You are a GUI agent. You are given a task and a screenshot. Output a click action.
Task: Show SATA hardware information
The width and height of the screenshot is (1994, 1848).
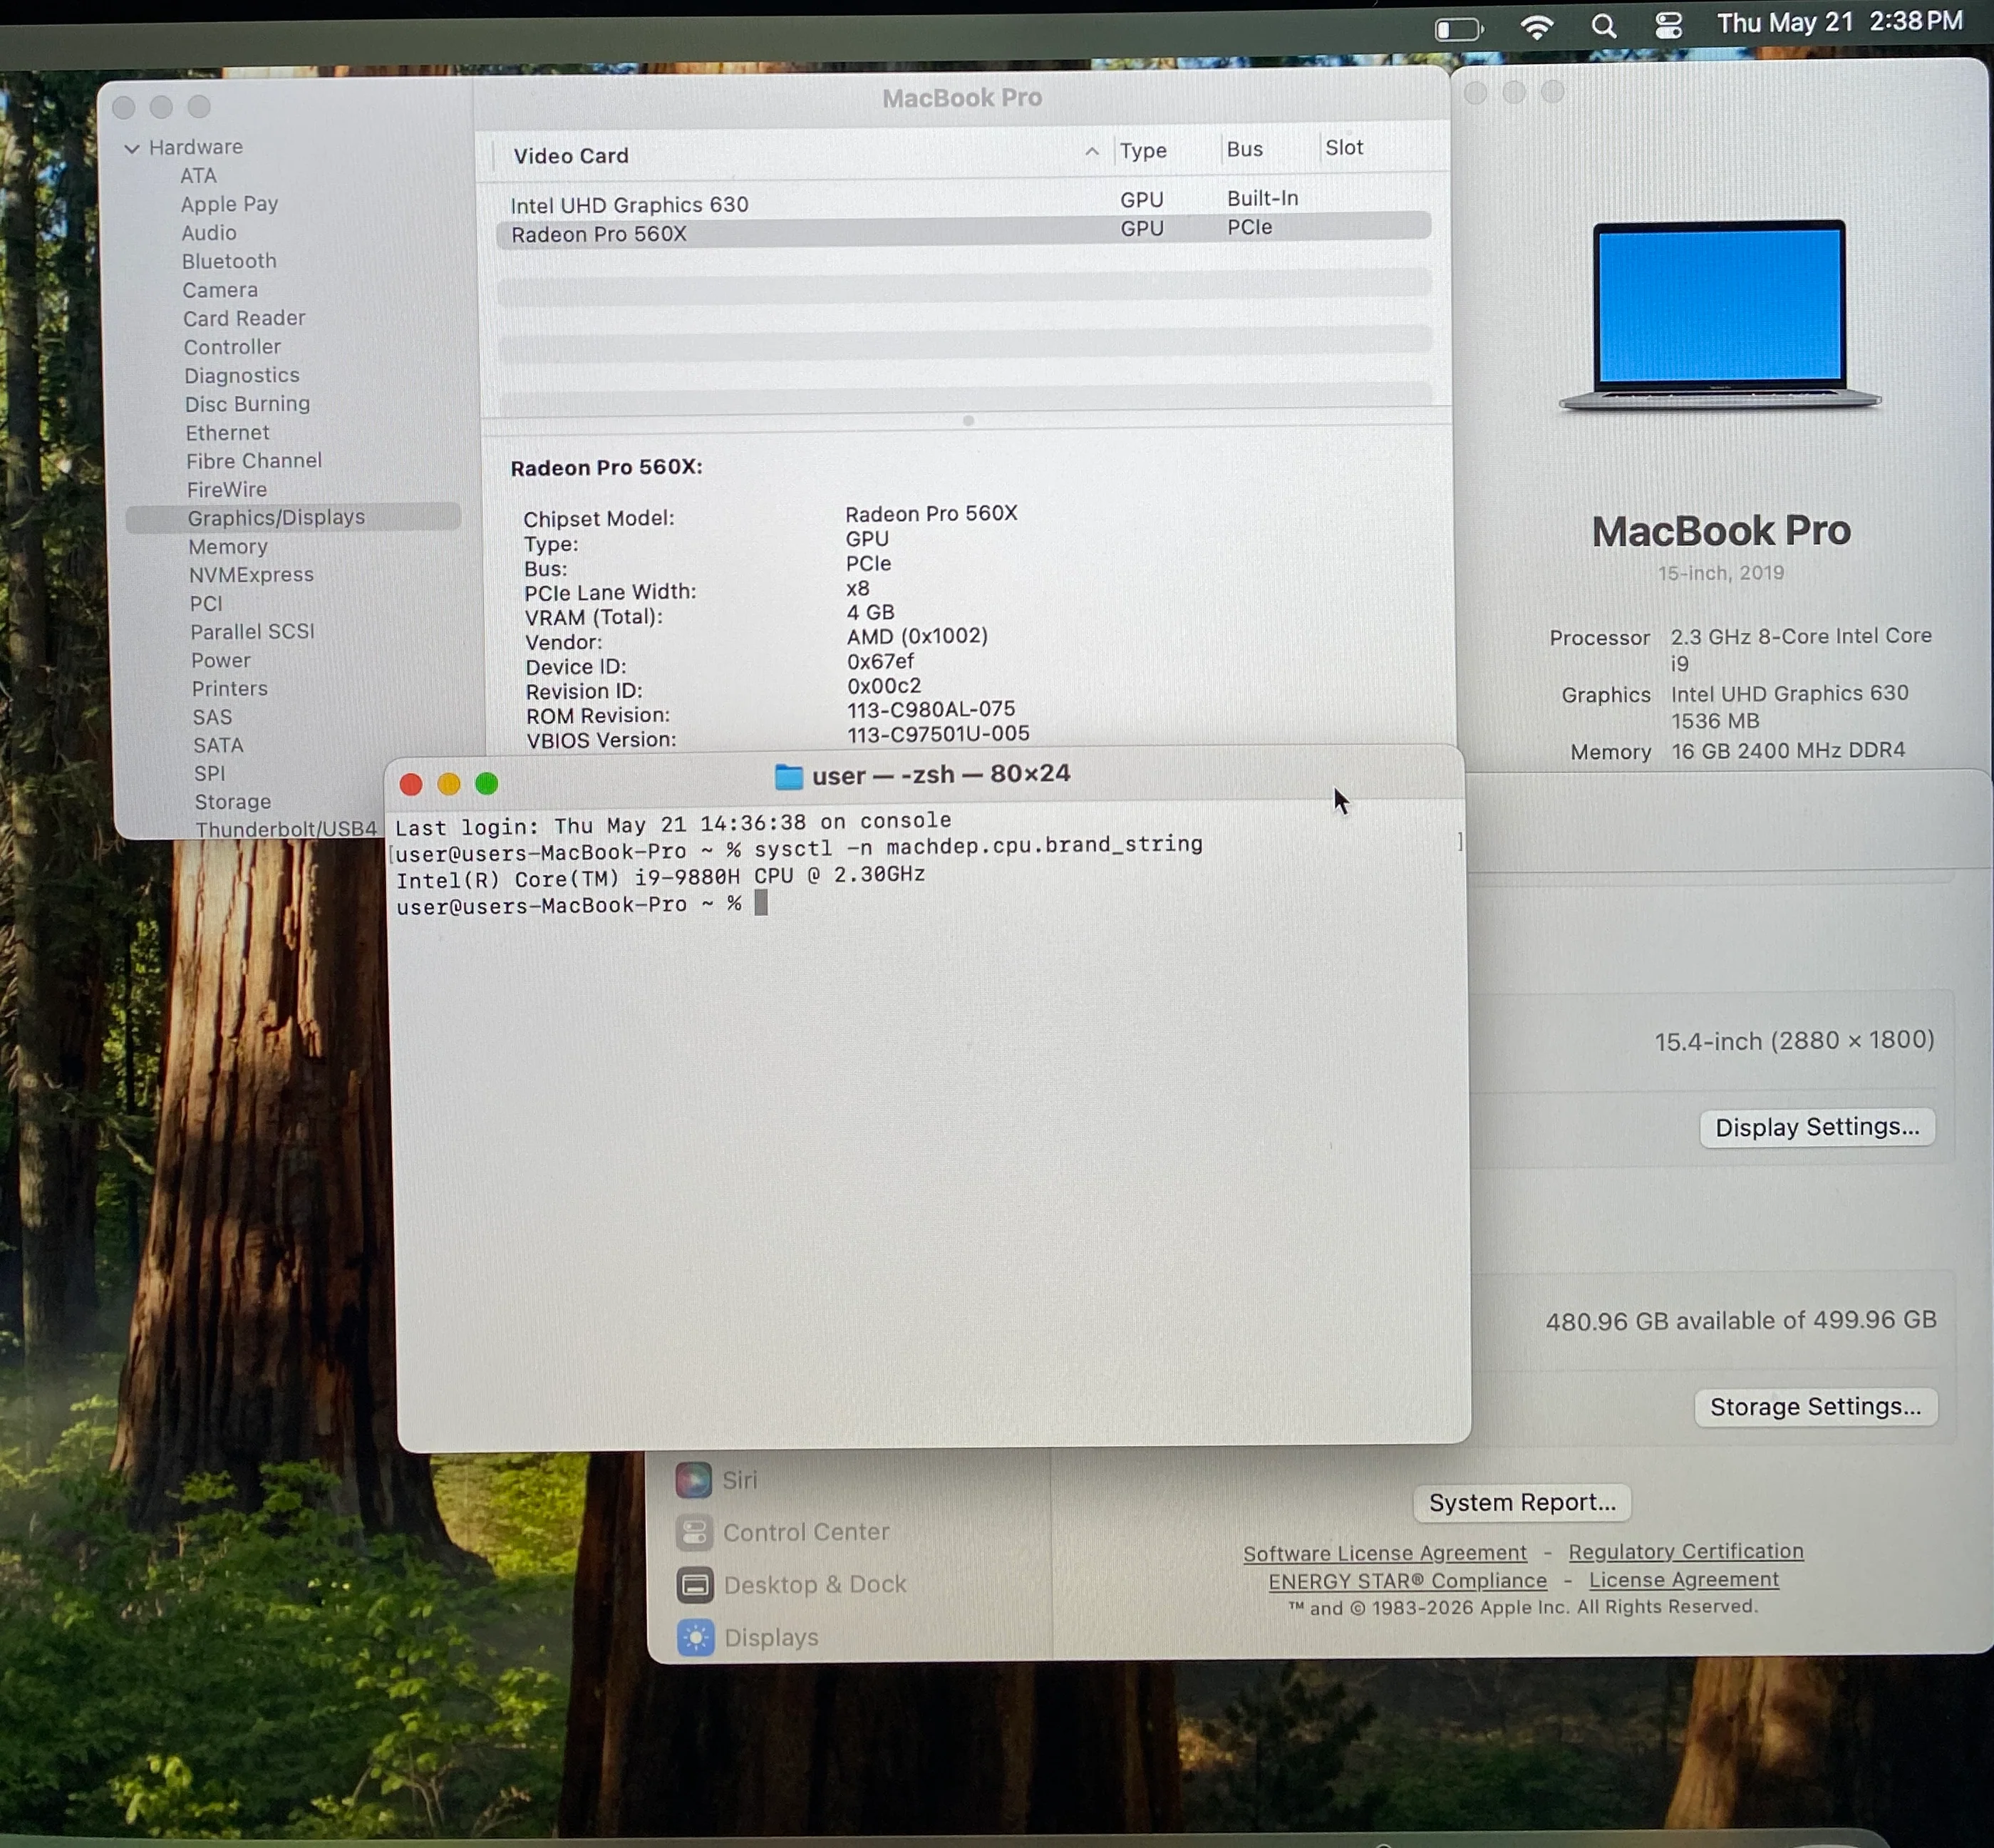[x=218, y=746]
